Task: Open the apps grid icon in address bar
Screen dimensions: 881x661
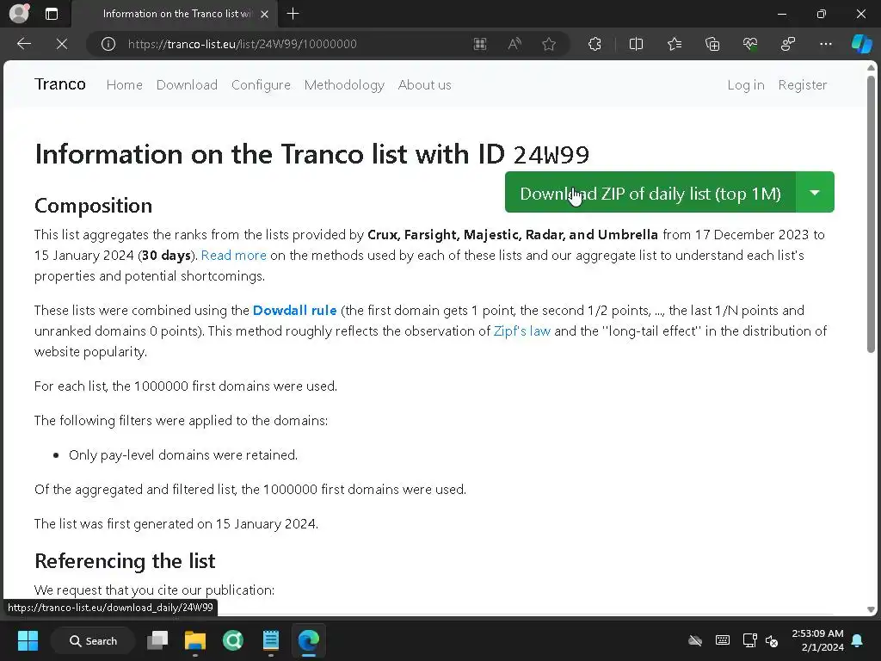Action: pyautogui.click(x=480, y=44)
